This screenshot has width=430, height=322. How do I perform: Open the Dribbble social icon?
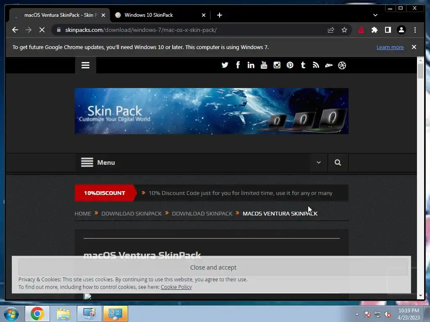pyautogui.click(x=342, y=65)
